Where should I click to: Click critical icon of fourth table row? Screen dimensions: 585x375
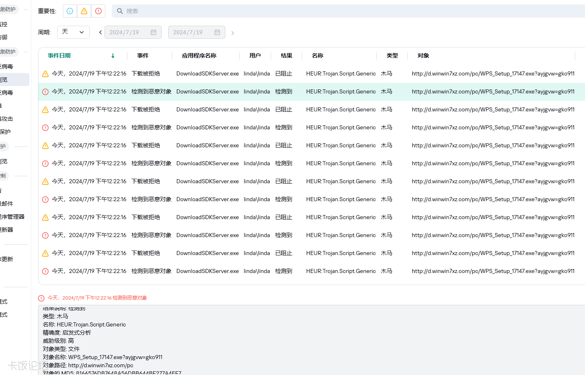45,128
